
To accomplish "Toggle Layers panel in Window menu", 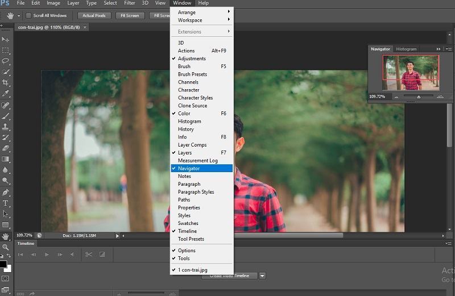I will (202, 153).
